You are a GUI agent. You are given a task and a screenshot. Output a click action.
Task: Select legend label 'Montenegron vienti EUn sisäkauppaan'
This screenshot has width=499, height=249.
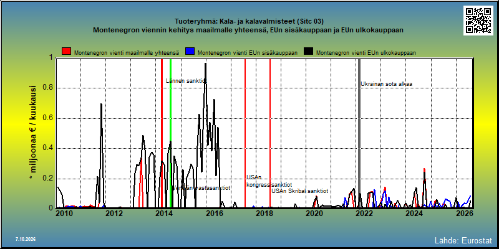(248, 53)
